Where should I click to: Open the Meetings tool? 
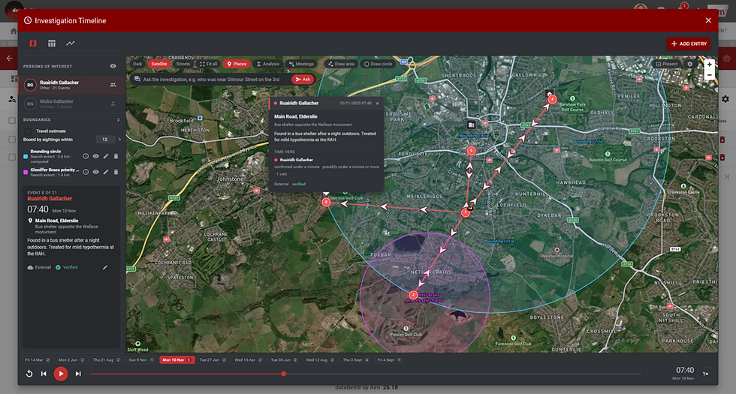coord(301,64)
